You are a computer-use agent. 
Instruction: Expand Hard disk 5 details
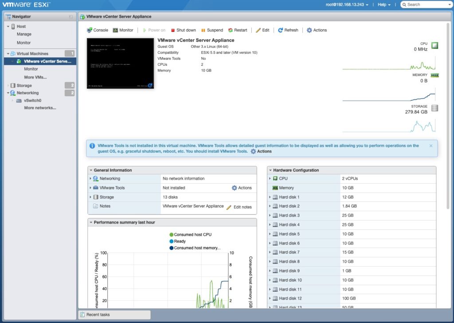270,234
